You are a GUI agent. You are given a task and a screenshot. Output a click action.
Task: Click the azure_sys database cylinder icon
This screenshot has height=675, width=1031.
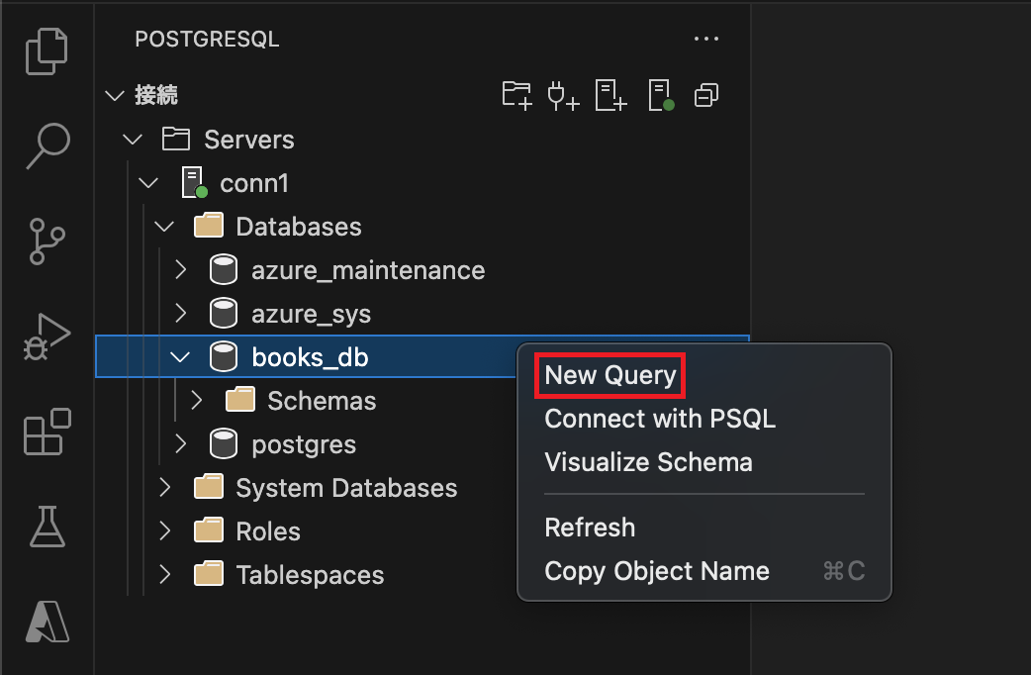[224, 314]
